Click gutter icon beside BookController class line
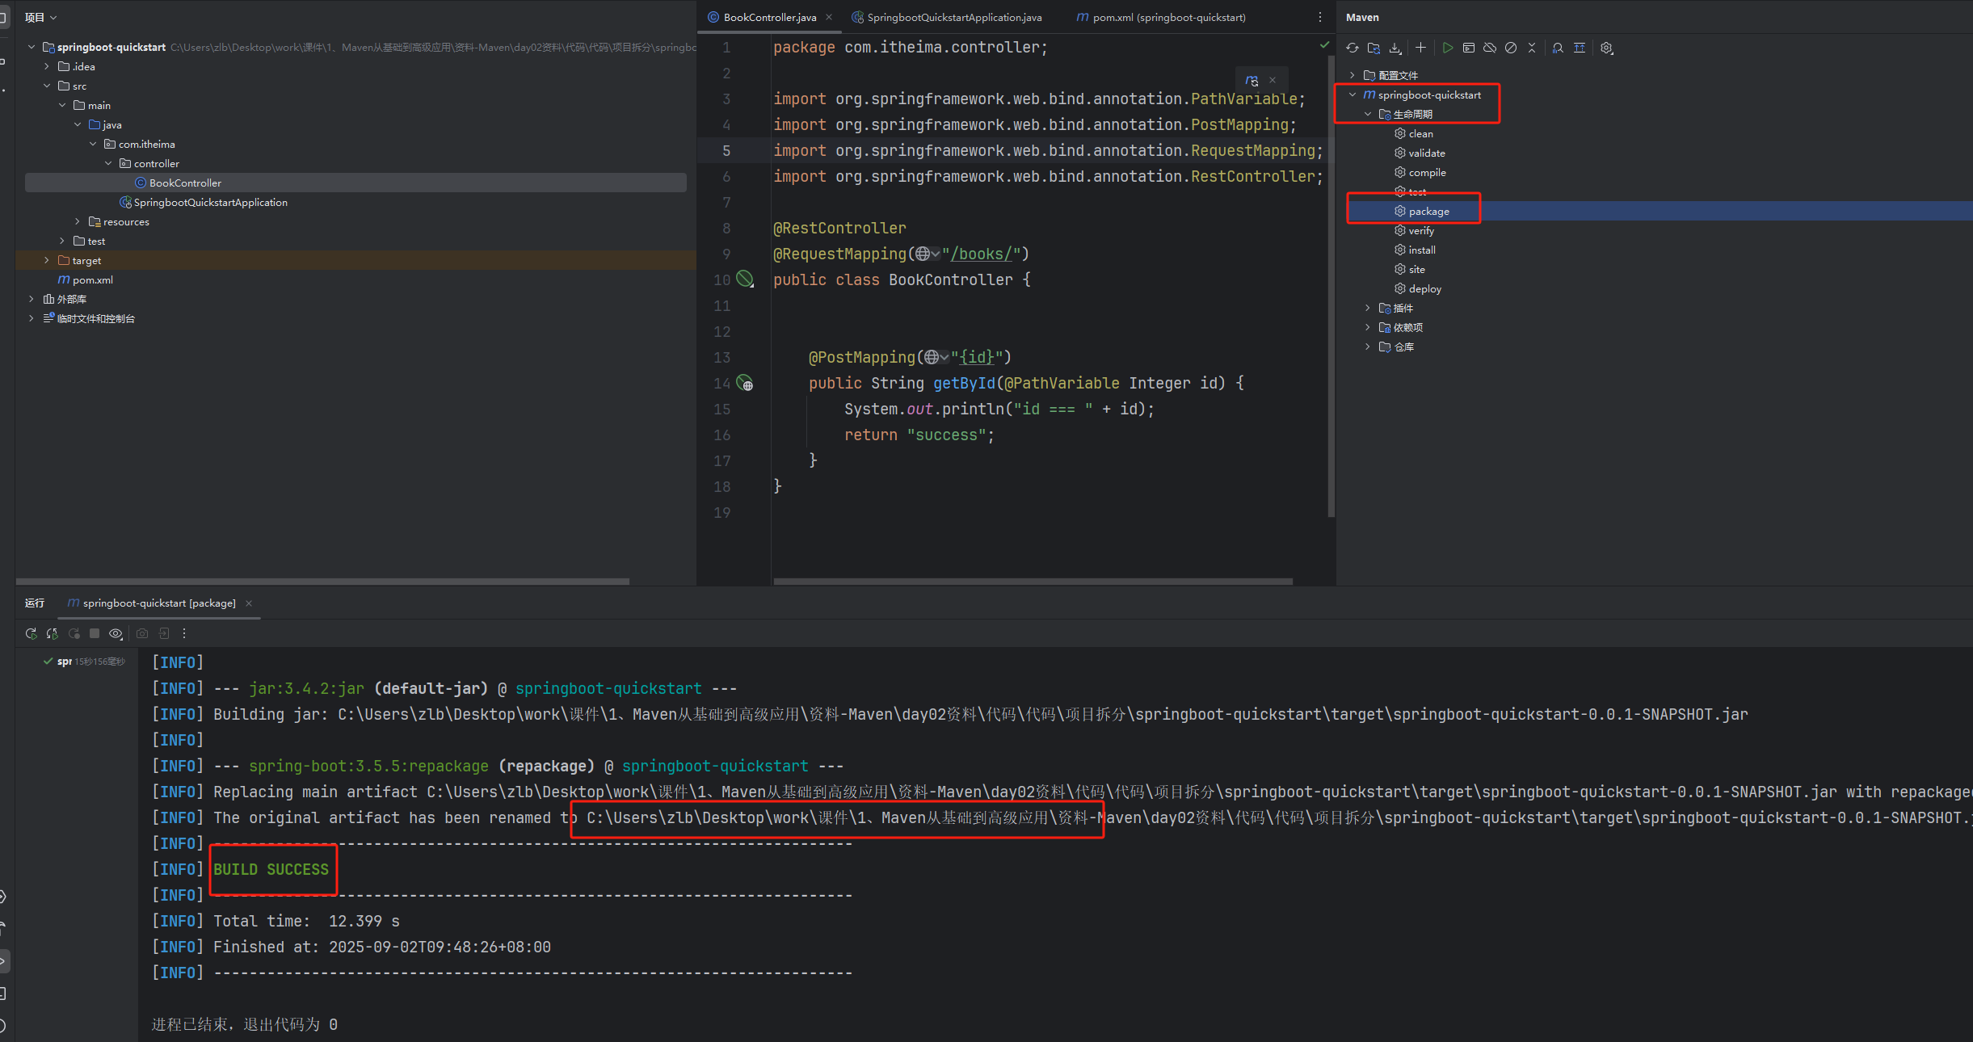1973x1042 pixels. click(x=745, y=279)
